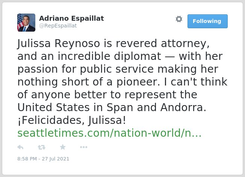The width and height of the screenshot is (245, 177).
Task: Retweet Adriano Espaillat's tweet
Action: [42, 147]
